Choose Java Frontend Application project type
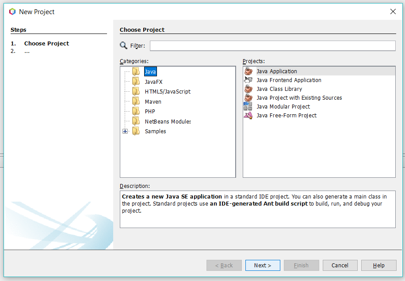Image resolution: width=405 pixels, height=281 pixels. tap(289, 80)
